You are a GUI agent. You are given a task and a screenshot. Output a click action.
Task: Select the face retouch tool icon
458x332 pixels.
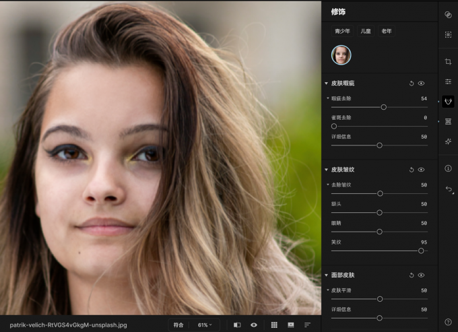[x=448, y=102]
